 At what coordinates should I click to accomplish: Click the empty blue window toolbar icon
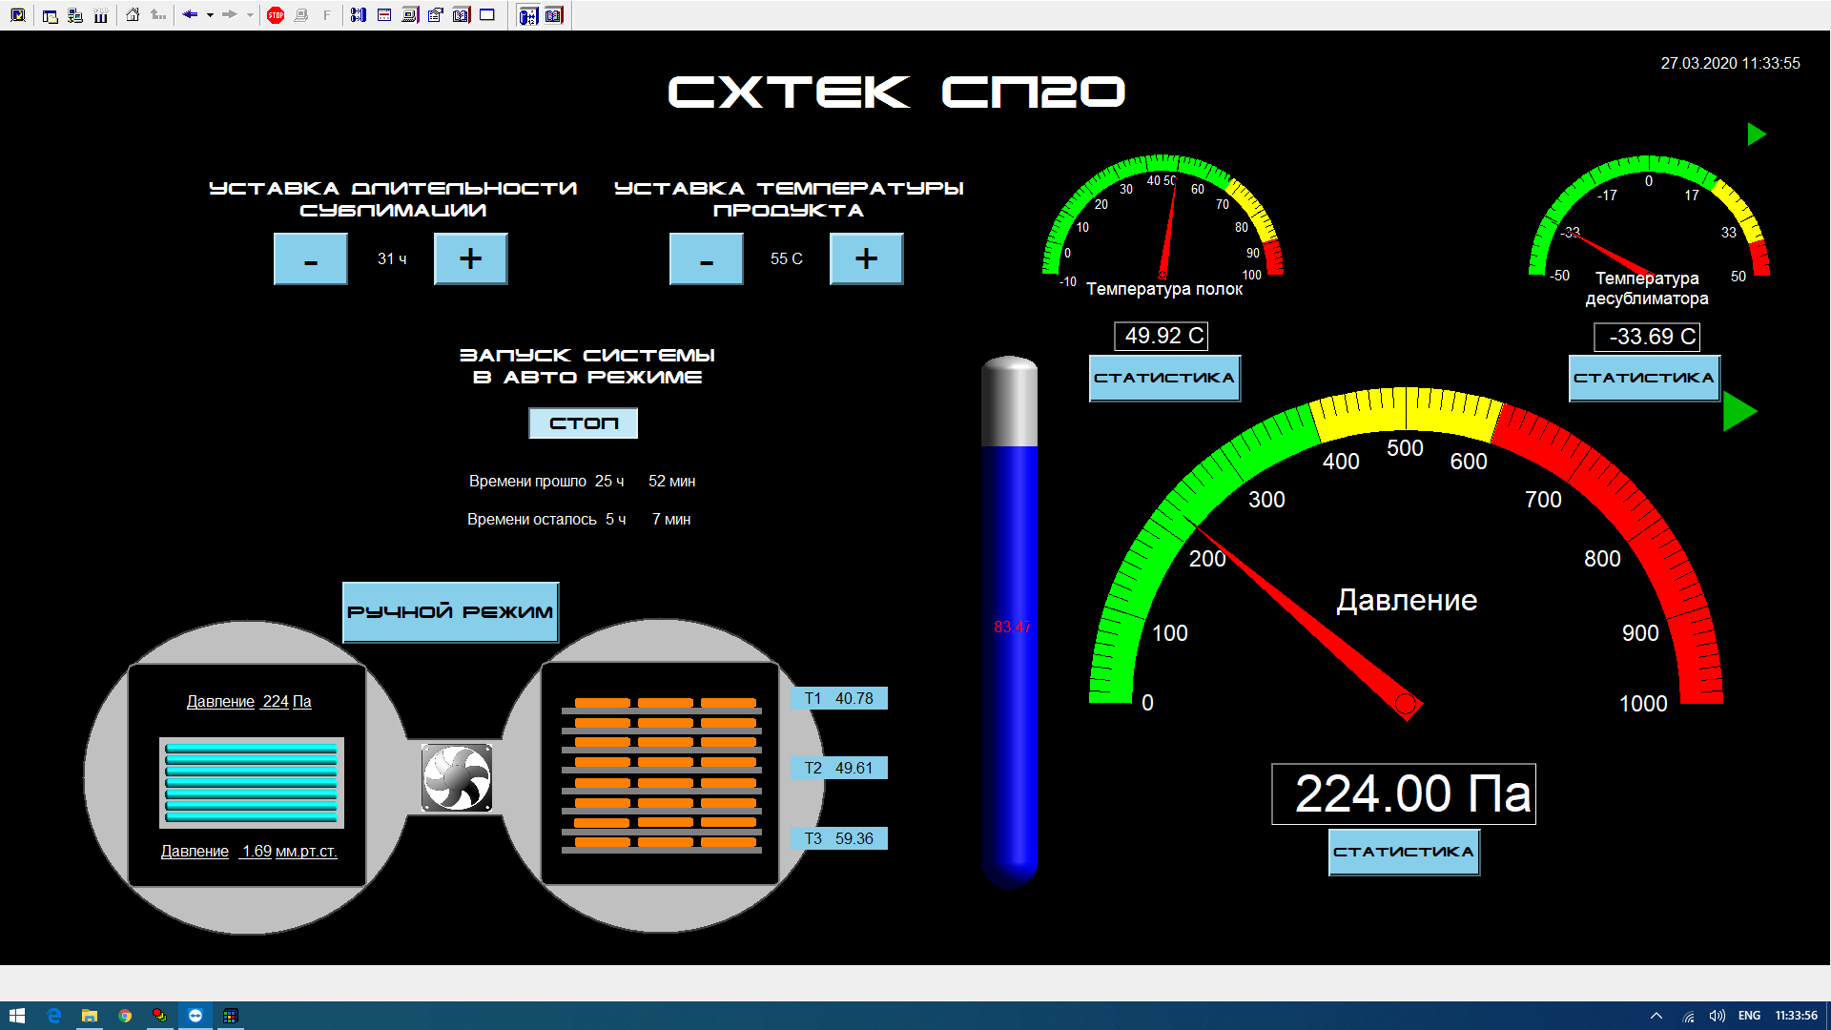click(487, 15)
